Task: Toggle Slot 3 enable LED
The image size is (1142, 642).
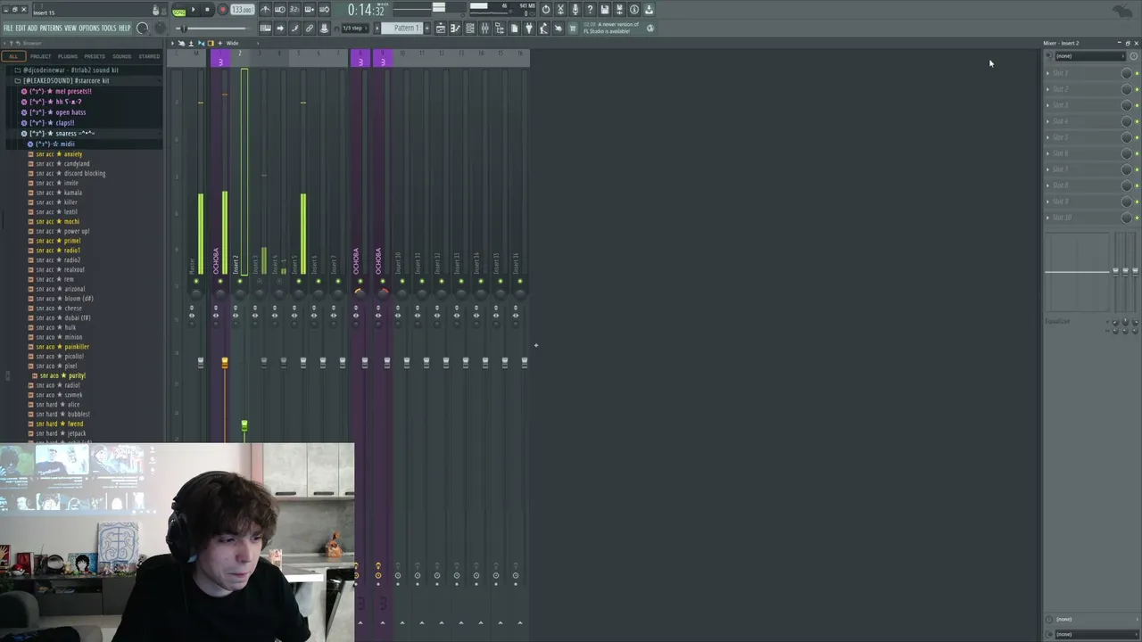Action: [1136, 105]
